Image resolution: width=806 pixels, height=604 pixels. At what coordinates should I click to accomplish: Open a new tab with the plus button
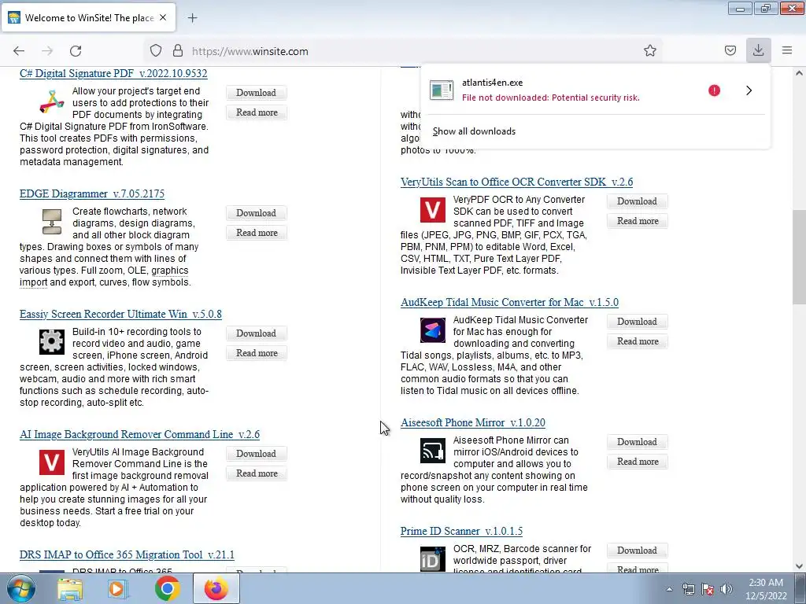(192, 18)
